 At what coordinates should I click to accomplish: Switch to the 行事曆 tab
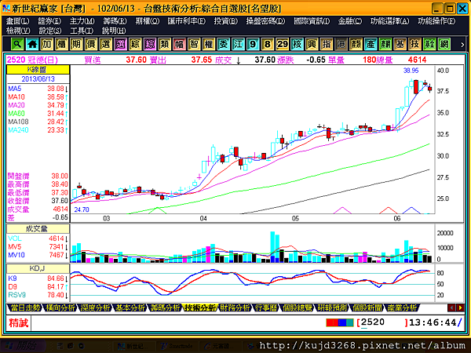click(x=266, y=308)
